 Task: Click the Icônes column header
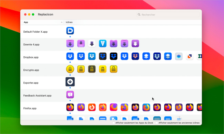[69, 22]
